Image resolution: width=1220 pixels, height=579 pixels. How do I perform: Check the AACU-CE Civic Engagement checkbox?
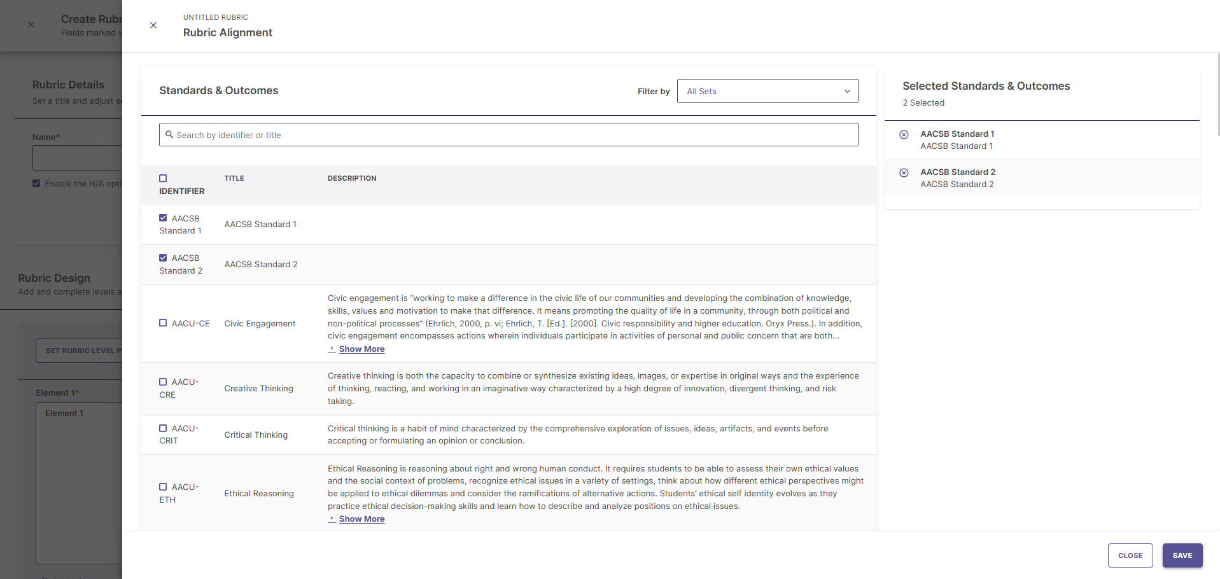[x=163, y=323]
